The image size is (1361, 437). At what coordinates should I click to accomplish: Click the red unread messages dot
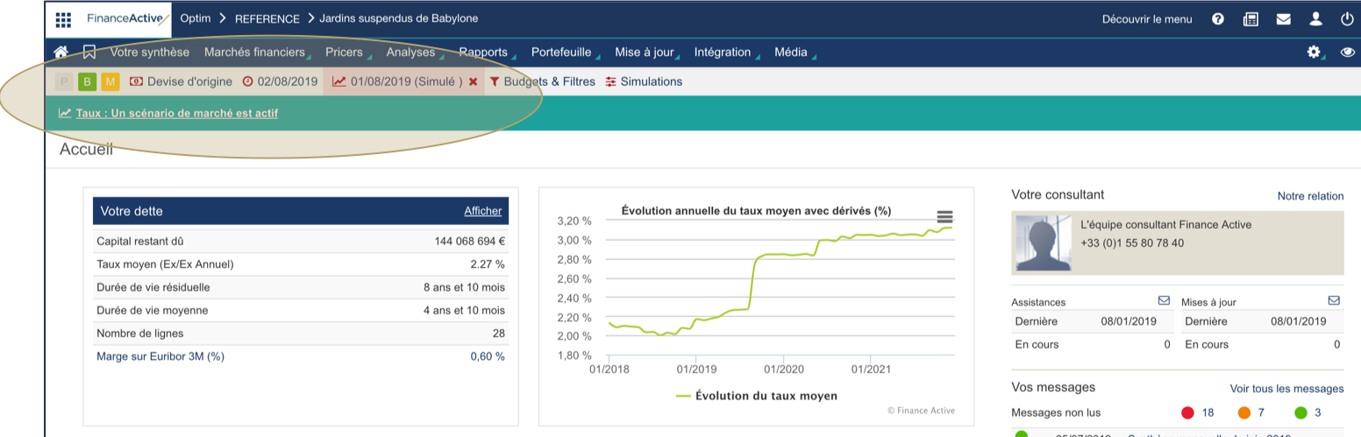1188,412
